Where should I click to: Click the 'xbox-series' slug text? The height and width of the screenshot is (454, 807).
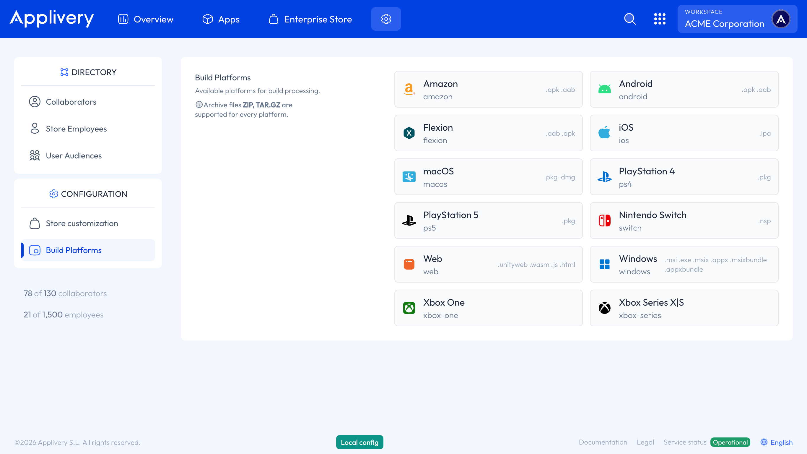(x=640, y=315)
